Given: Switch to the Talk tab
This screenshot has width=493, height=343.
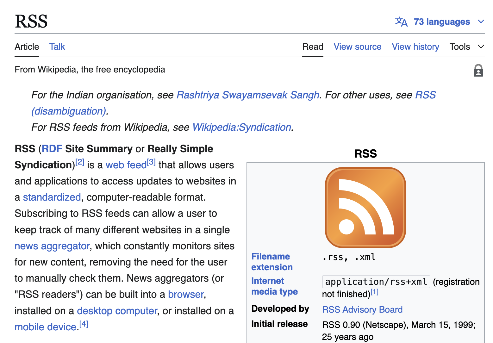Looking at the screenshot, I should [57, 47].
